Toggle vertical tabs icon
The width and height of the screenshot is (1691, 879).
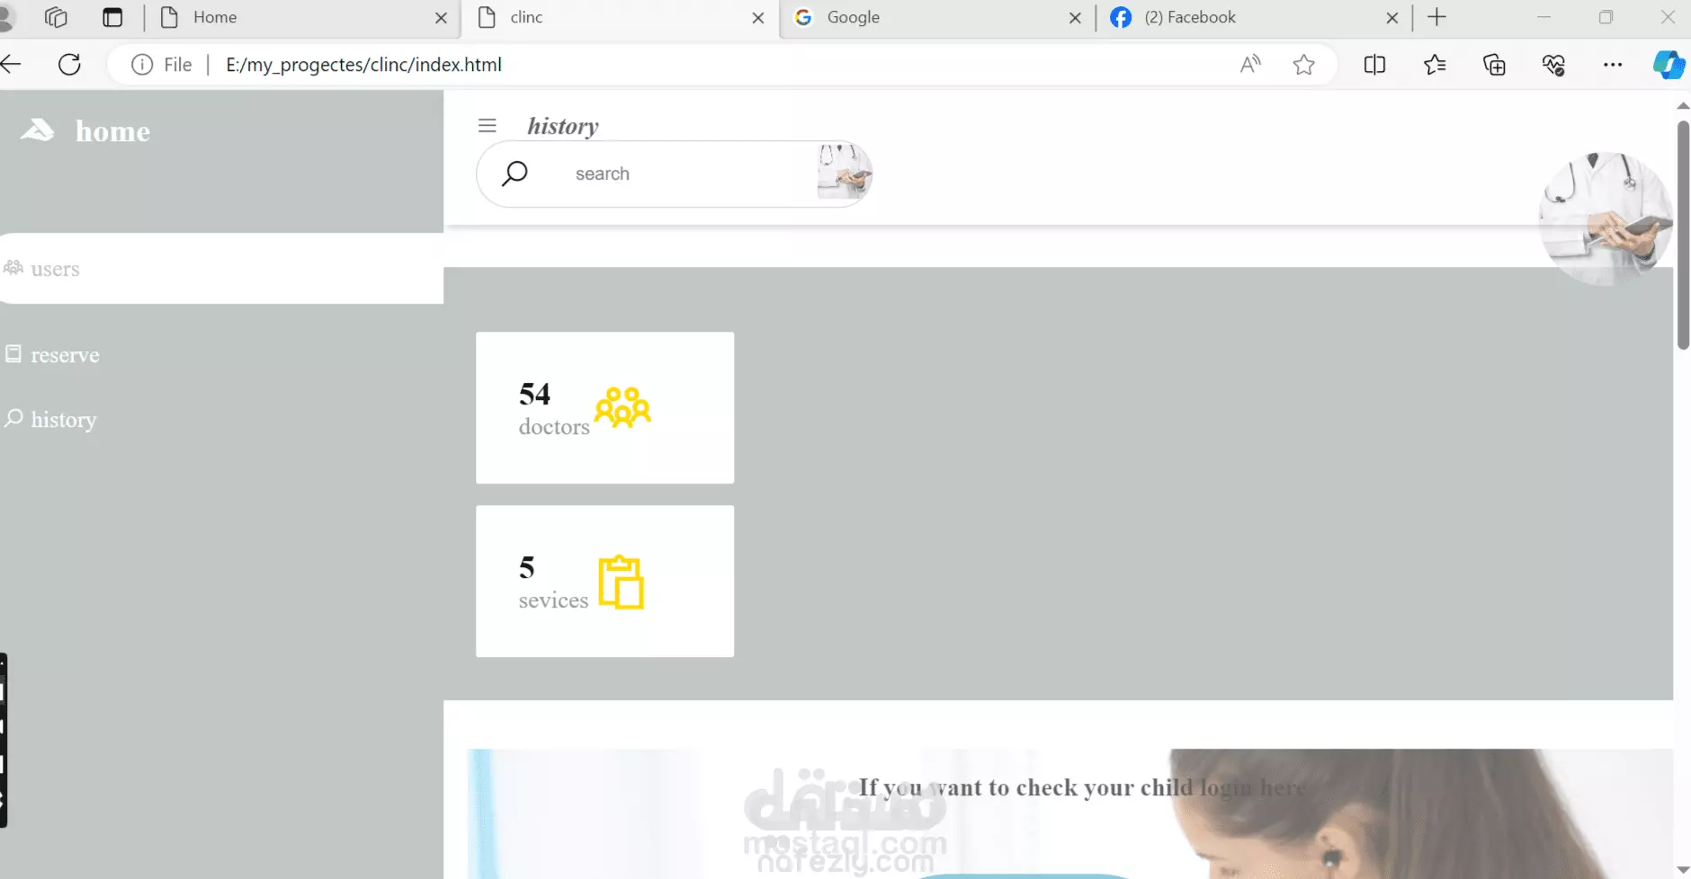(x=112, y=17)
